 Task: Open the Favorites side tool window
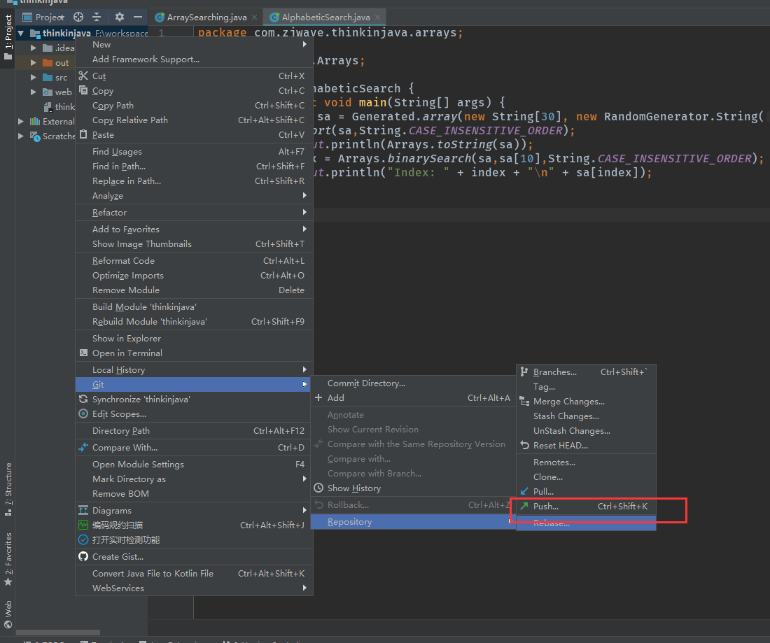[x=8, y=558]
